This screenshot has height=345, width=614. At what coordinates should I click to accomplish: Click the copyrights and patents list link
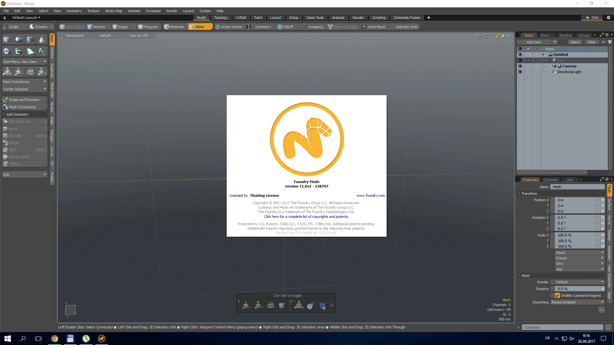coord(306,217)
